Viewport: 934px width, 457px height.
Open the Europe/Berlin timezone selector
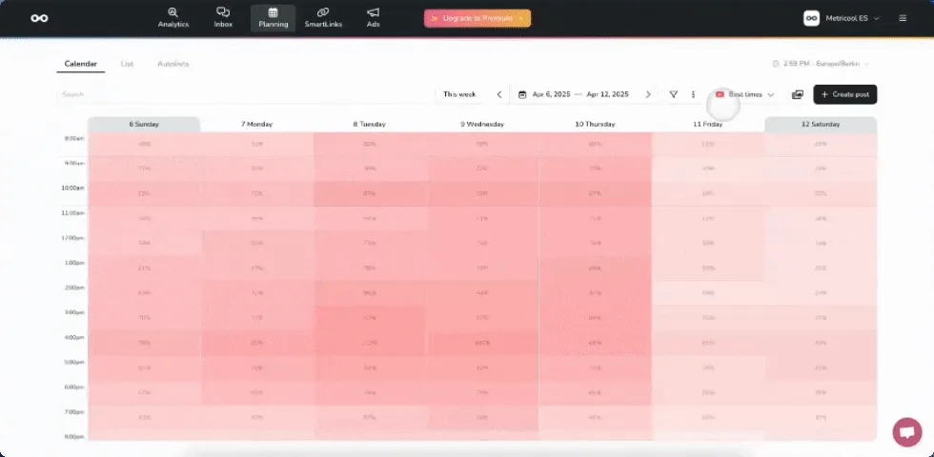(x=821, y=64)
